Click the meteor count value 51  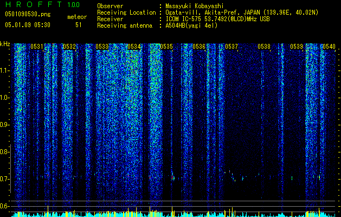(x=79, y=25)
